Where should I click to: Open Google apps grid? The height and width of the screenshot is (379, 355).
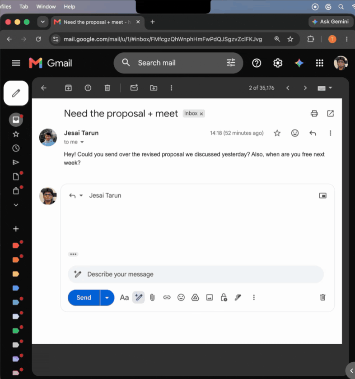click(x=320, y=63)
